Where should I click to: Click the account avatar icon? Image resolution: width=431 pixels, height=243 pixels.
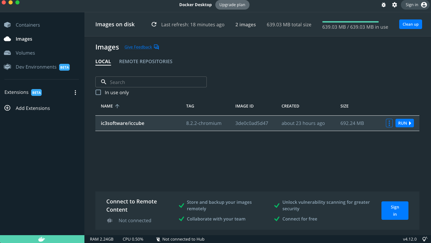(424, 5)
